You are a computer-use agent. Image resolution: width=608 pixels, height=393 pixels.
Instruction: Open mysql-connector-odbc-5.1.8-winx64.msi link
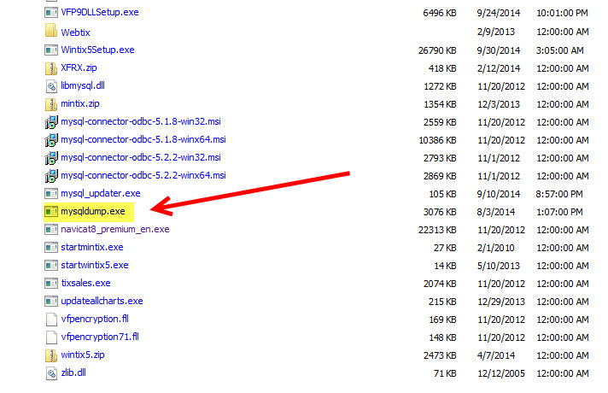pos(143,139)
